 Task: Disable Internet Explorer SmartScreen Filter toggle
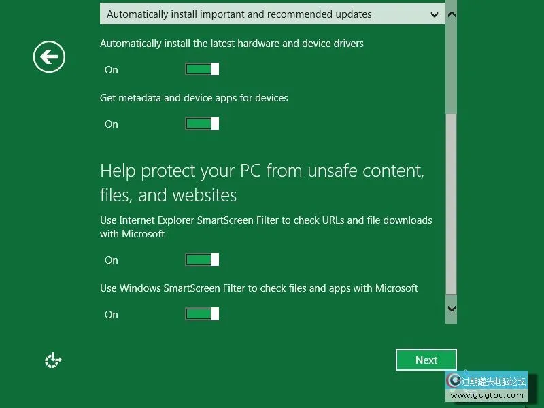pyautogui.click(x=202, y=260)
